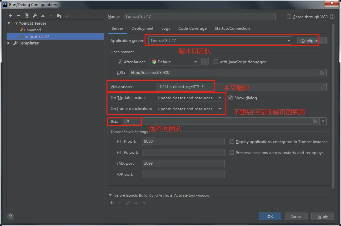The height and width of the screenshot is (226, 341).
Task: Click the HTTP port field
Action: tap(183, 141)
